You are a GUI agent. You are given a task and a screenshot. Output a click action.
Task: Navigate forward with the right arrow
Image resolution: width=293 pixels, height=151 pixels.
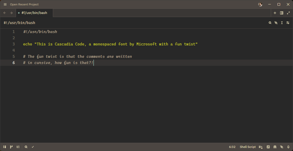pyautogui.click(x=11, y=13)
